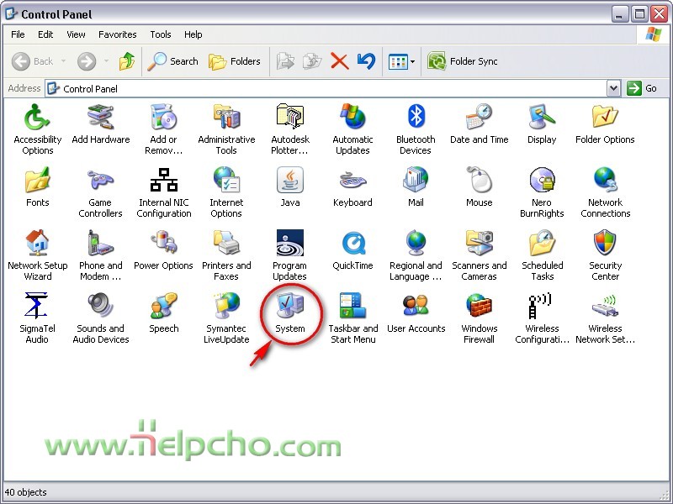Click the Speech icon
This screenshot has height=504, width=673.
[x=163, y=313]
